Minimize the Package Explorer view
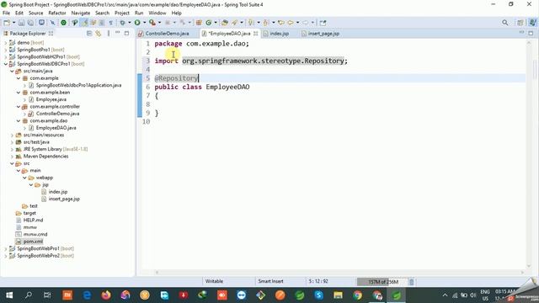This screenshot has height=303, width=539. pos(118,33)
